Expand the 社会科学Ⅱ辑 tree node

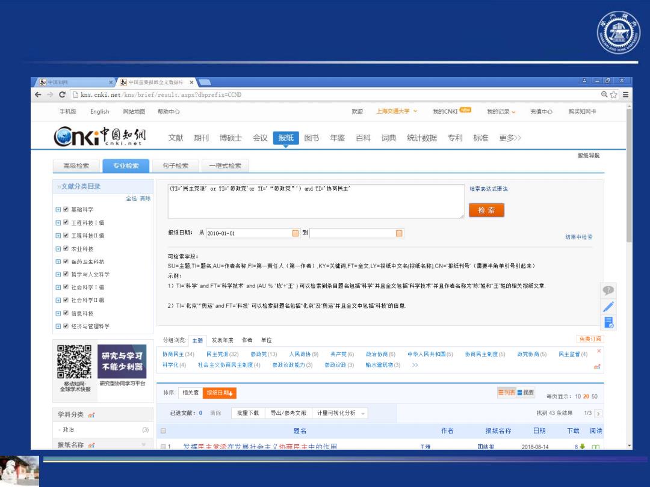[58, 300]
